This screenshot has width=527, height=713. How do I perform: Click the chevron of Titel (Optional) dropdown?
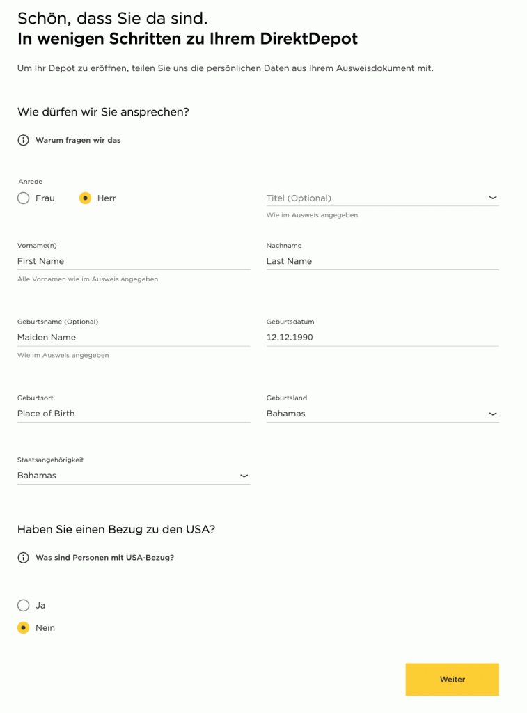[x=492, y=198]
